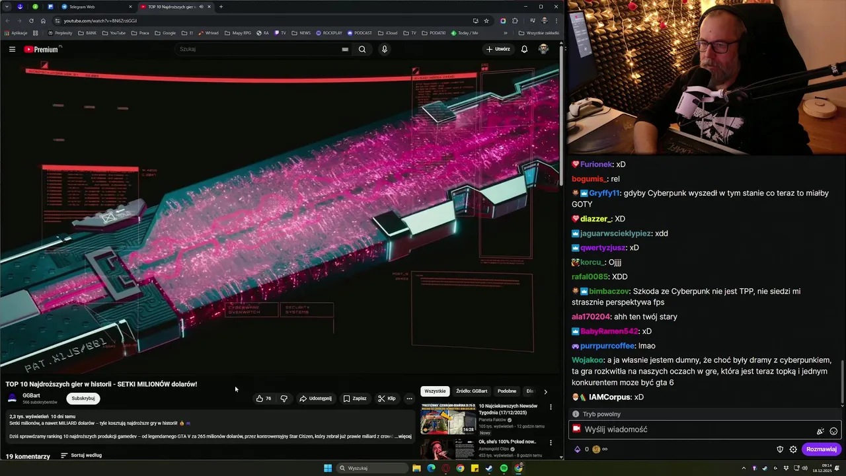Open GGBart channel avatar

click(x=12, y=398)
